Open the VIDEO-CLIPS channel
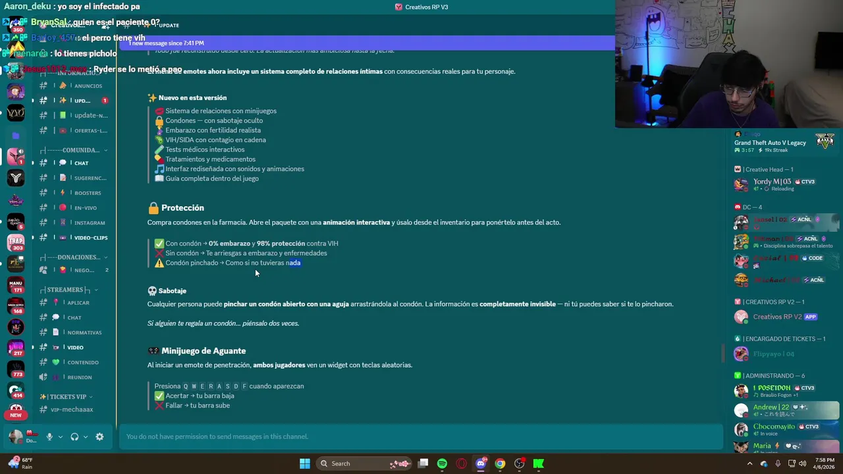Screen dimensions: 843x474 point(74,238)
